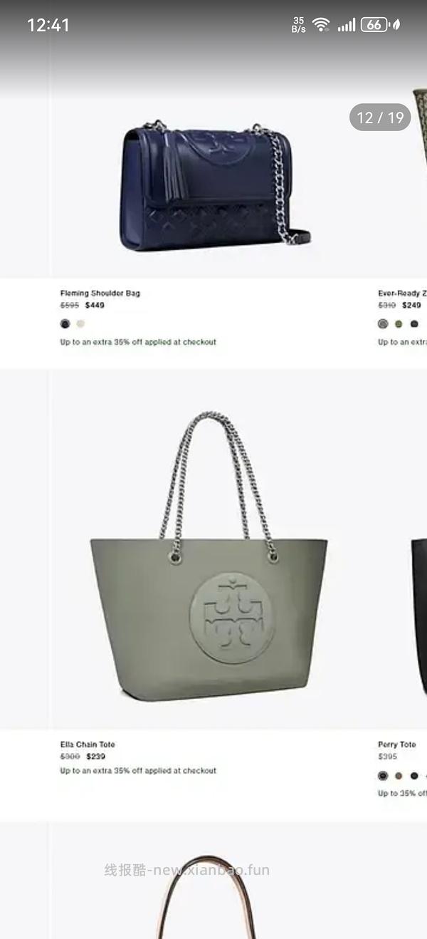The image size is (427, 939).
Task: Select the brown swatch under Perry Tote
Action: coord(399,776)
